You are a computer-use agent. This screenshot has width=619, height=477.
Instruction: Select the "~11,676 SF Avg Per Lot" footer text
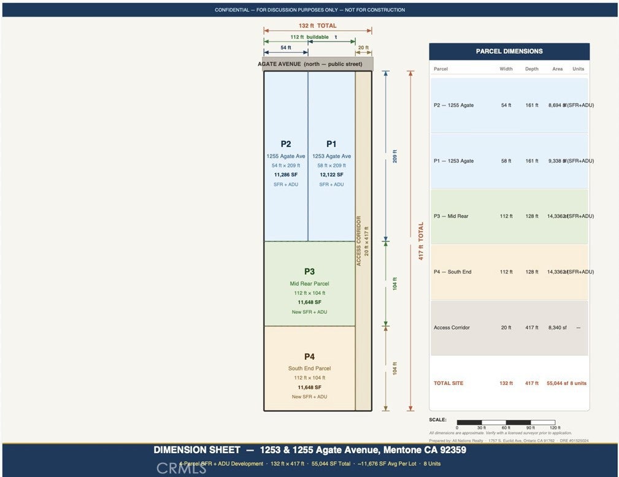click(x=387, y=464)
